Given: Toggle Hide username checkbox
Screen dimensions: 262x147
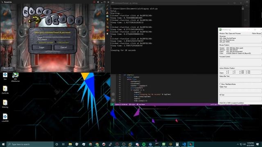Looking at the screenshot, I should pos(57,42).
